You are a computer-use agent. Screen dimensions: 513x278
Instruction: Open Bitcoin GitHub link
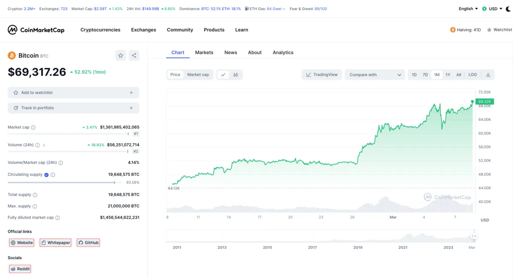pyautogui.click(x=88, y=243)
